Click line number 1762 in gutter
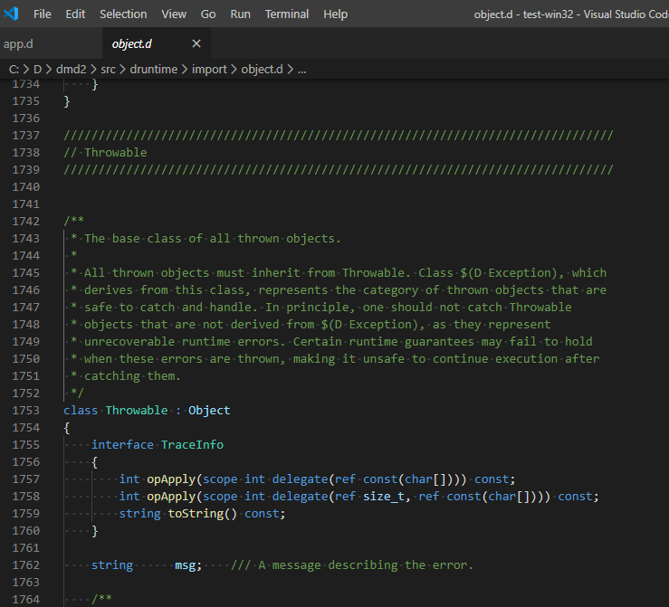The image size is (669, 607). 26,564
